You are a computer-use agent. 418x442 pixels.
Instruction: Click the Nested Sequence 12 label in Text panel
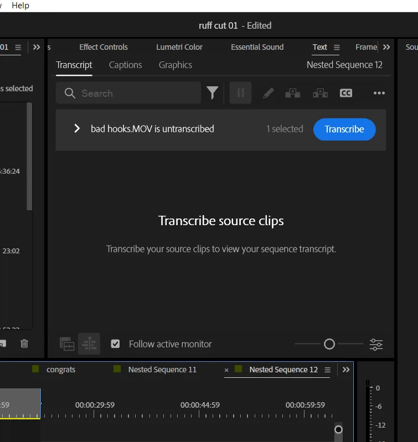345,65
